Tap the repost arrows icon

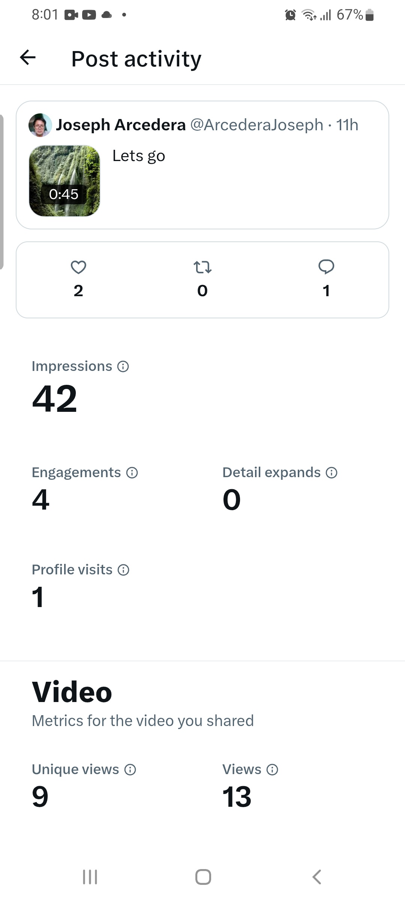click(x=202, y=267)
